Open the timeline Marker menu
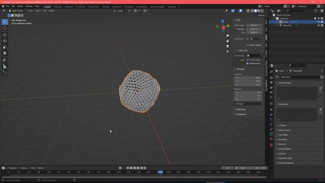This screenshot has width=325, height=183. coord(41,168)
